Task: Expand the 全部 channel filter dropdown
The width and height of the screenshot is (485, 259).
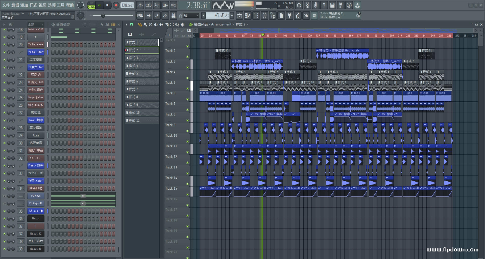Action: (x=35, y=24)
